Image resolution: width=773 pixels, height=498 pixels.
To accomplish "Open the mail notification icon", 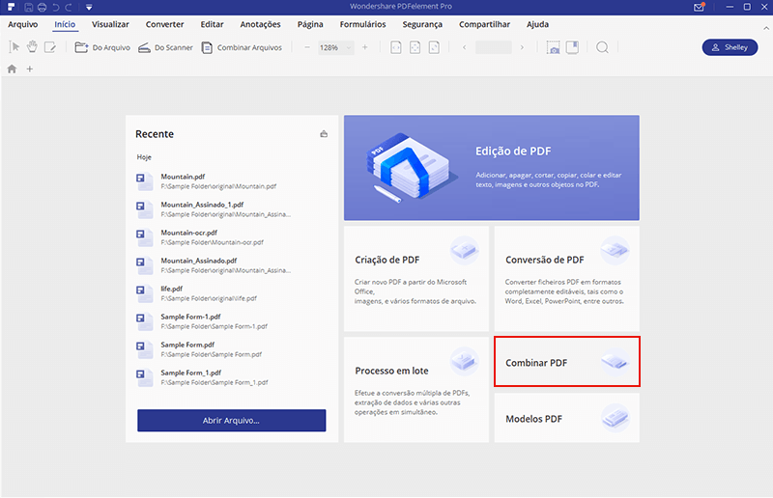I will tap(699, 8).
